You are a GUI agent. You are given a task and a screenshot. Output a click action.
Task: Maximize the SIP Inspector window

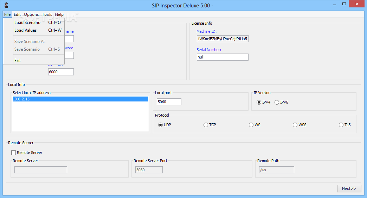click(344, 4)
